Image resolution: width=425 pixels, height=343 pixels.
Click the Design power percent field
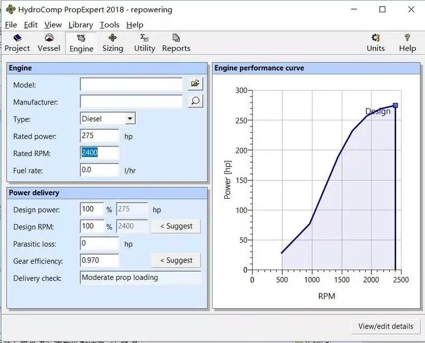click(x=92, y=209)
